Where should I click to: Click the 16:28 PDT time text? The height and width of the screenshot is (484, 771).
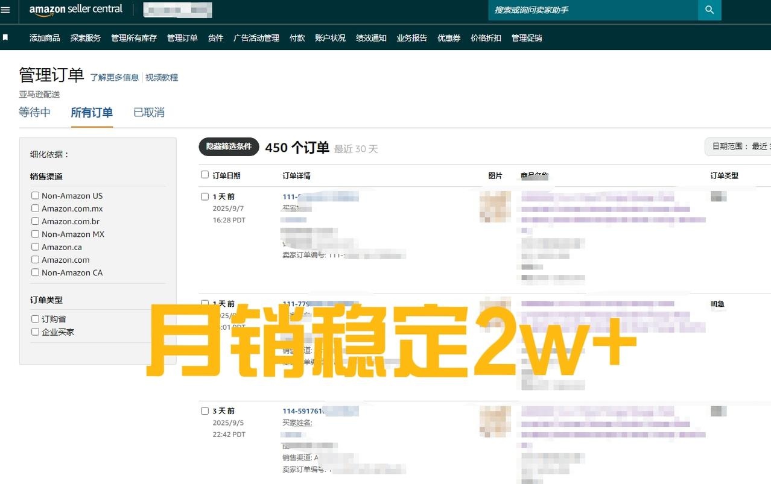click(229, 220)
